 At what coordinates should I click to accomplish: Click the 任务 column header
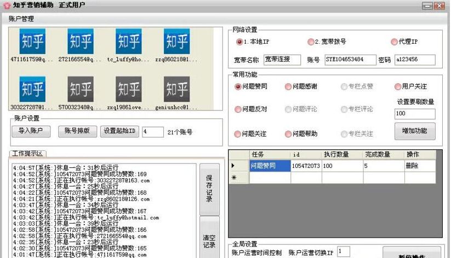270,154
